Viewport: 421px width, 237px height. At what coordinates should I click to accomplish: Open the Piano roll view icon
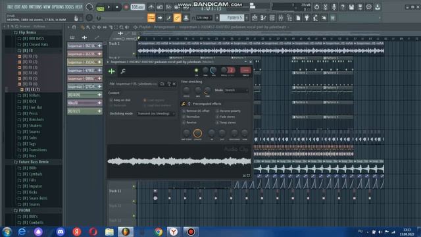[x=263, y=18]
